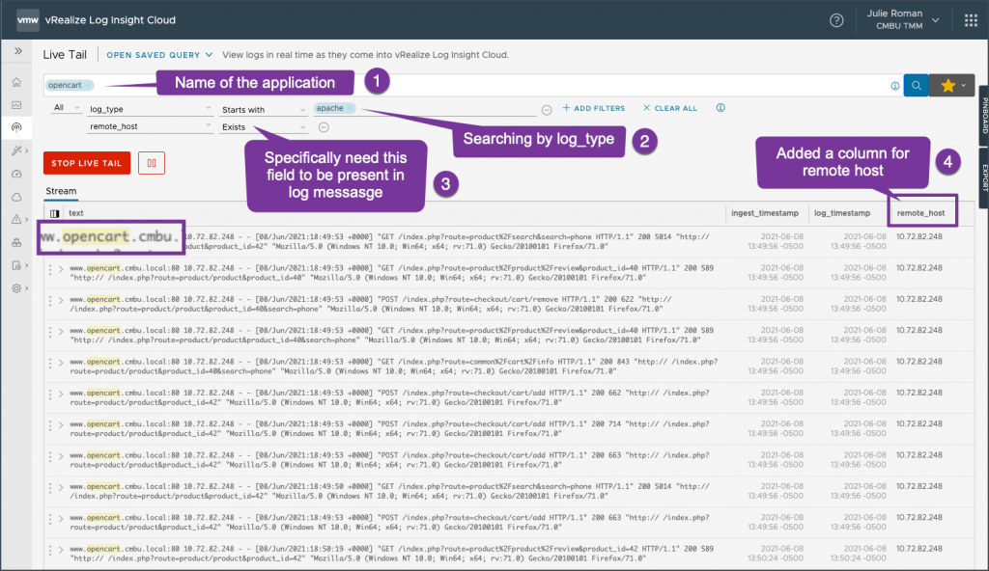The image size is (989, 571).
Task: Expand the cart/add 200 714 log row
Action: coord(61,425)
